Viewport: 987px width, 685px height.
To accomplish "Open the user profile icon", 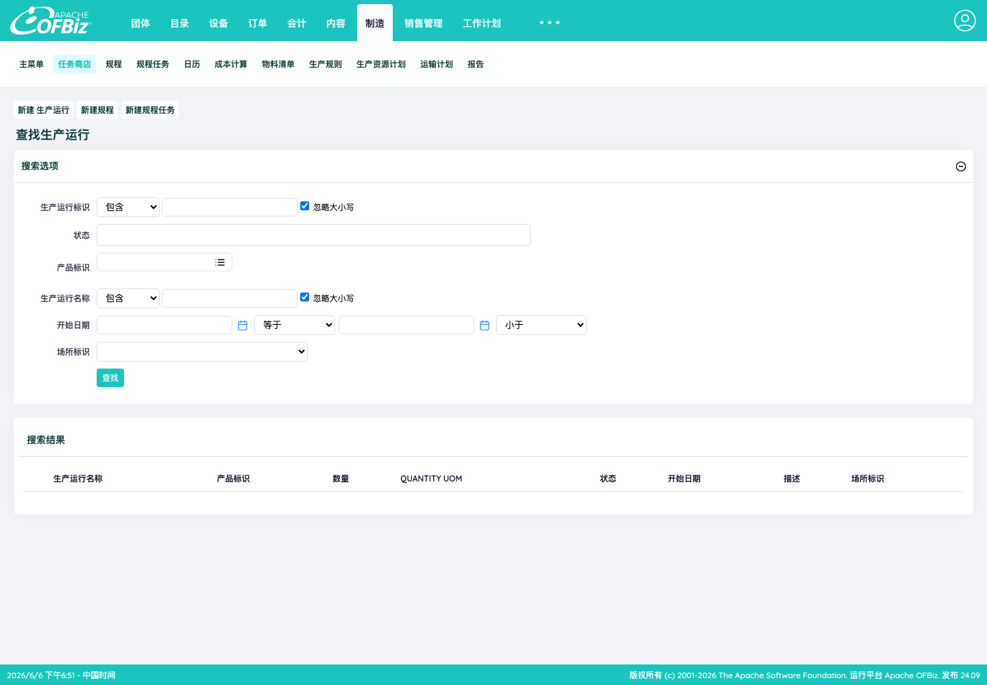I will click(x=964, y=21).
